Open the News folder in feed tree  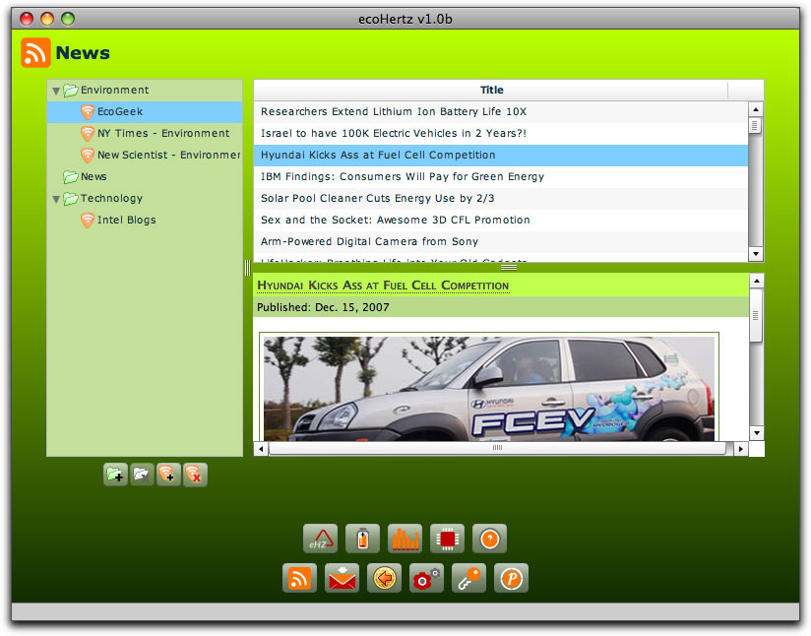coord(94,177)
